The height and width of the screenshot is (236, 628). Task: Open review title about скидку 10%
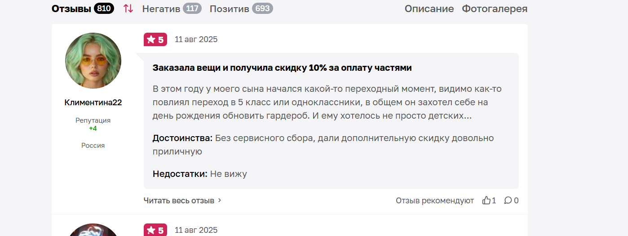pos(282,68)
